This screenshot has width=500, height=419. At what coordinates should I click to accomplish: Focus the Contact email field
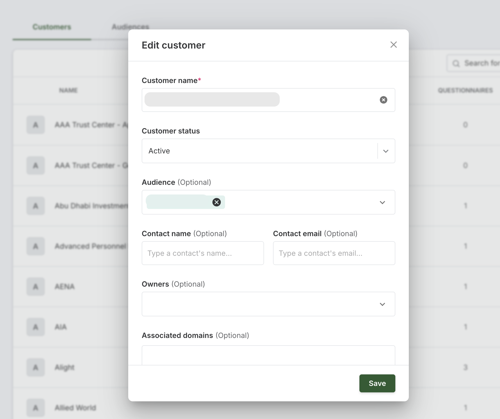[x=334, y=253]
